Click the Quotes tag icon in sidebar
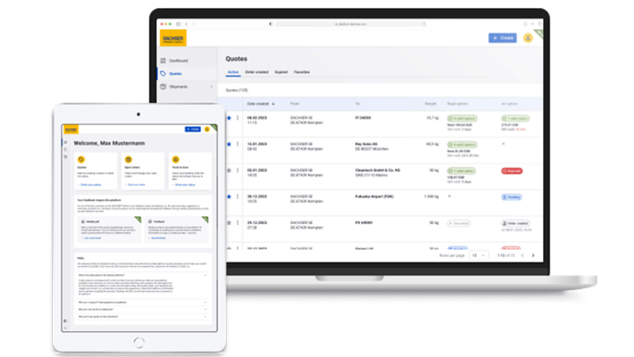 click(x=163, y=73)
